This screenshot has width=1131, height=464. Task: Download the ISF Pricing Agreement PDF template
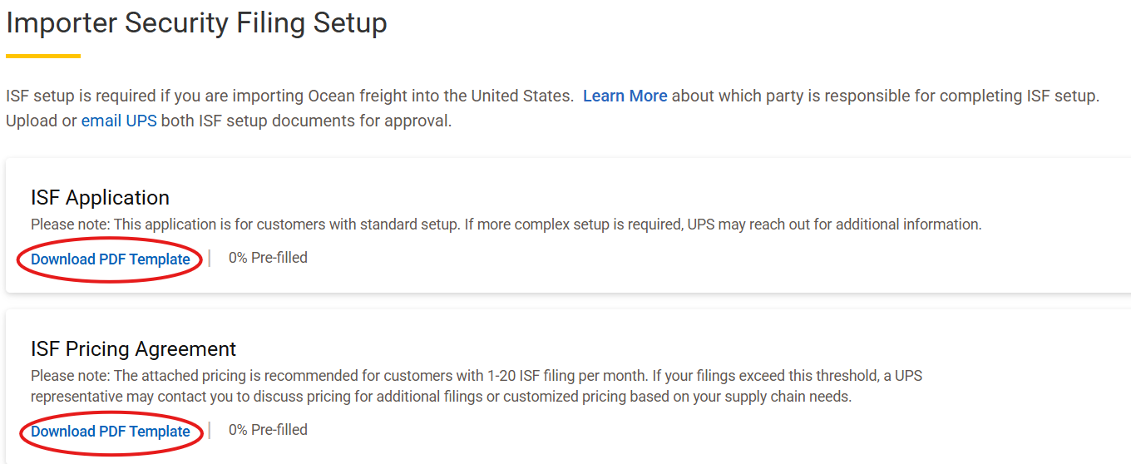pyautogui.click(x=111, y=432)
